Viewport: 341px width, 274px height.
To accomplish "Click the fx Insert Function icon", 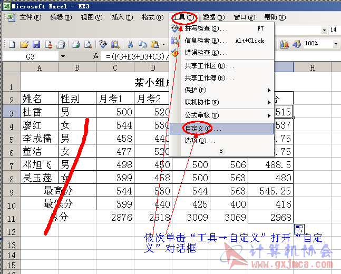I will point(96,56).
